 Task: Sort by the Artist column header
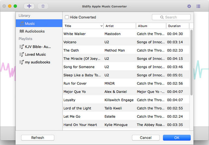click(120, 26)
